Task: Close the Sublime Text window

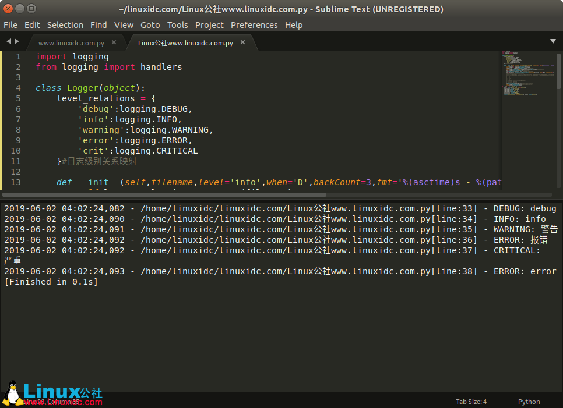Action: 8,9
